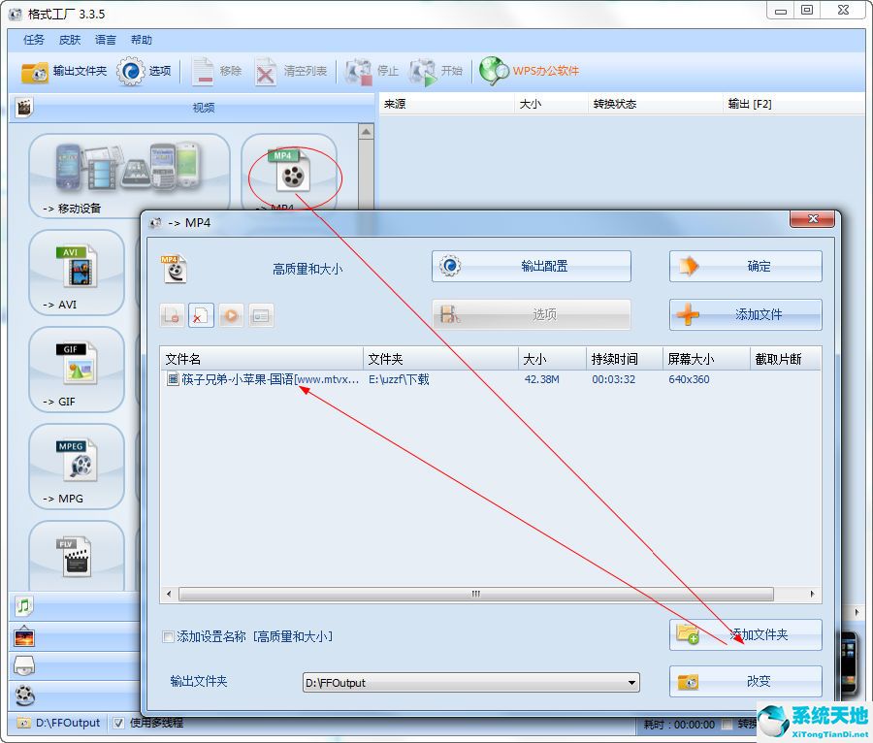The height and width of the screenshot is (743, 873).
Task: Click the file info icon in dialog toolbar
Action: 261,315
